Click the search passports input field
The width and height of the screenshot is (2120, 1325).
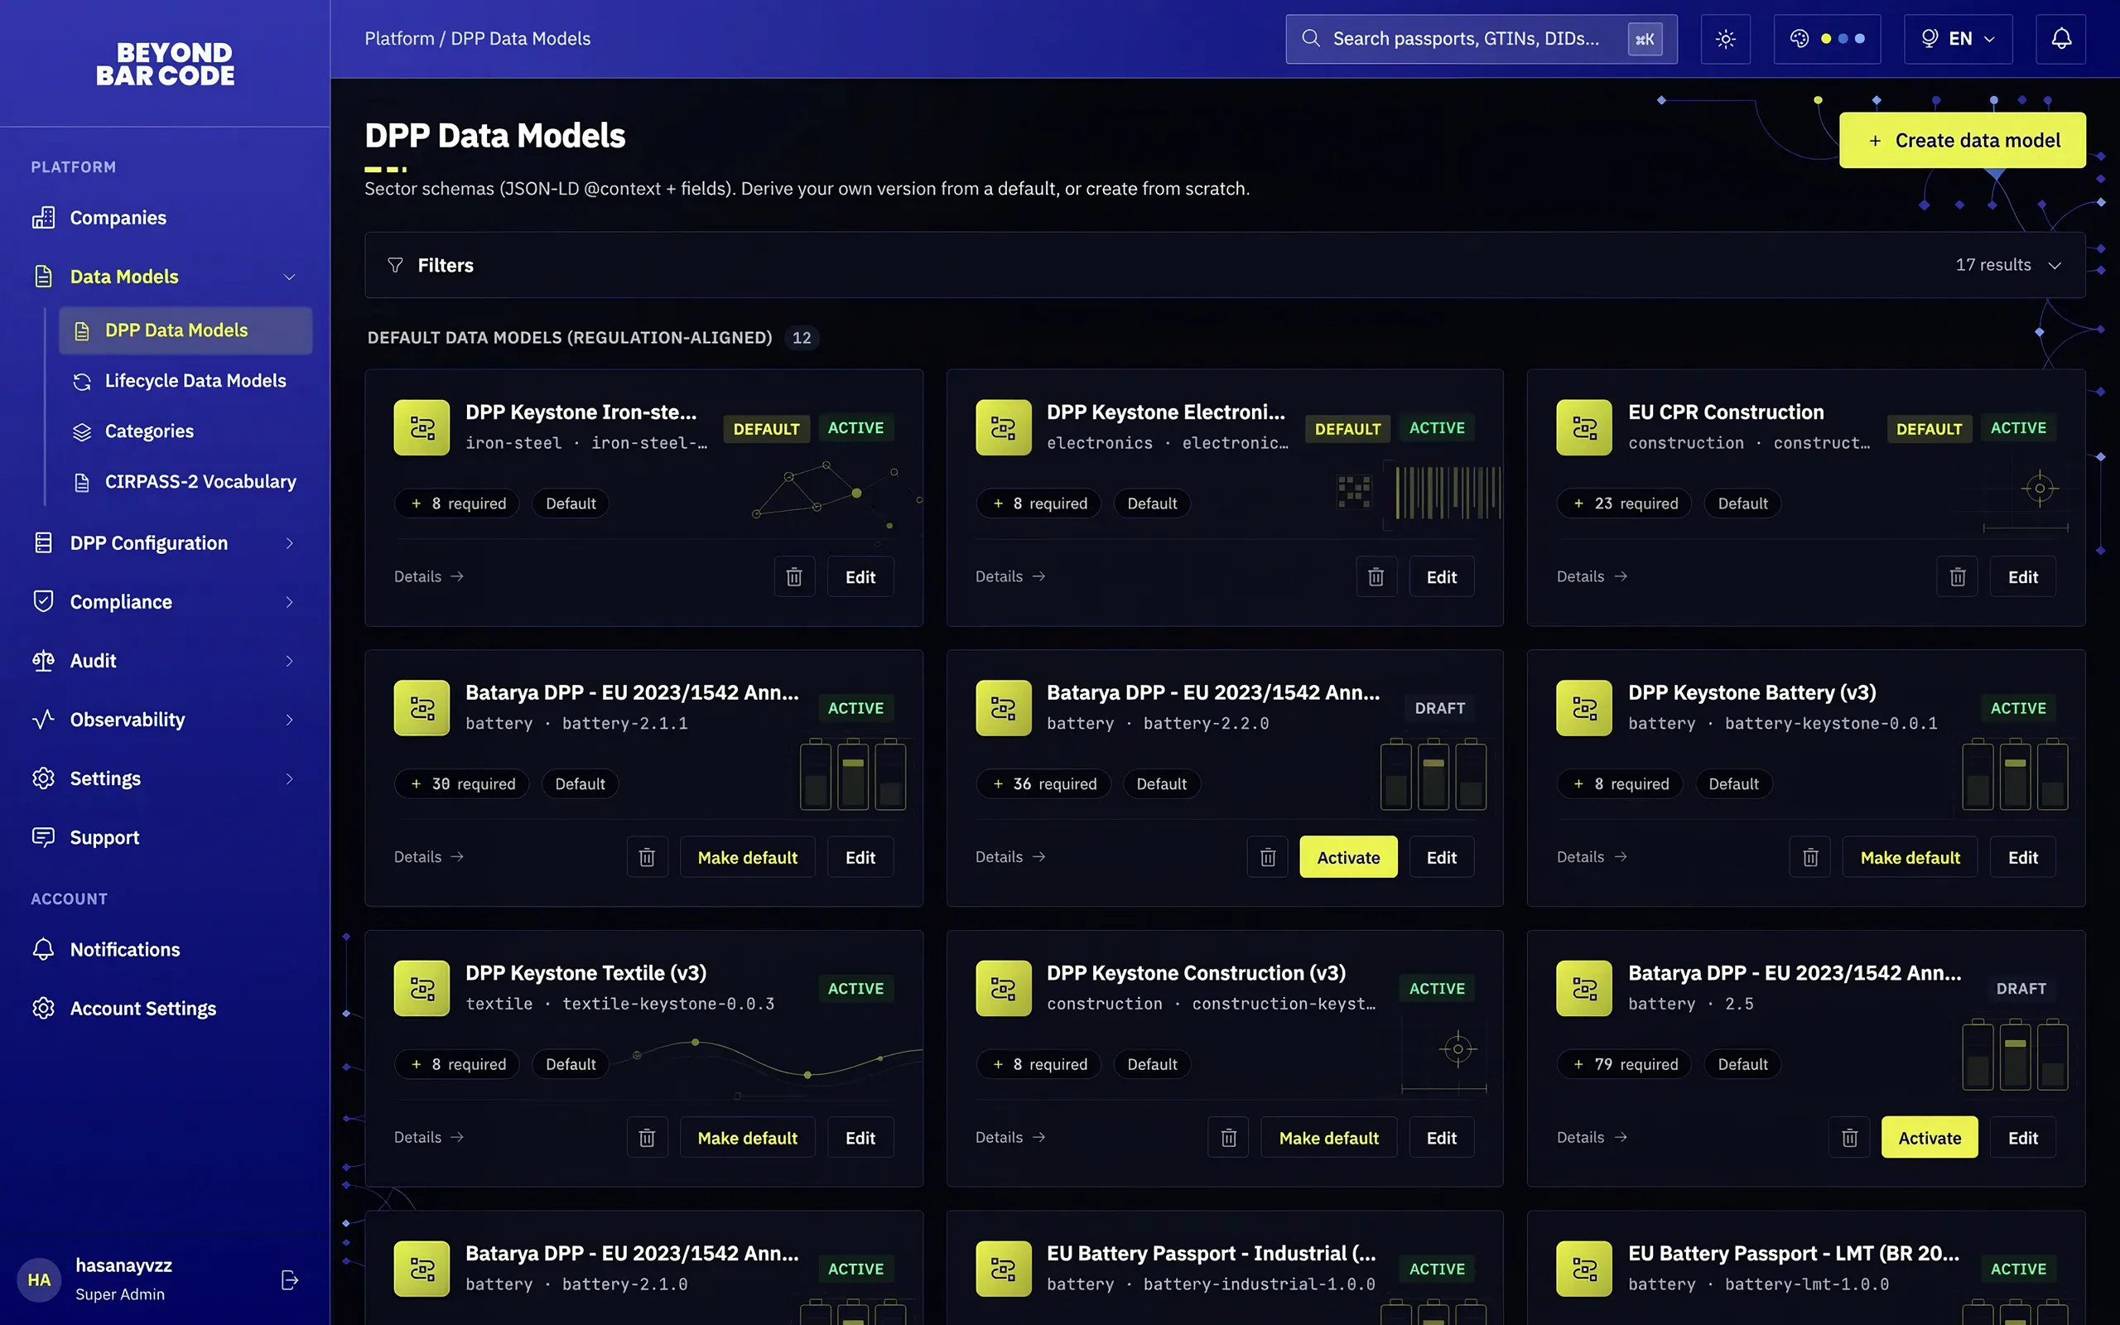point(1481,39)
